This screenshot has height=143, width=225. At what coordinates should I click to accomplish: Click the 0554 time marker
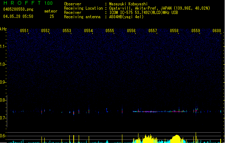pos(88,31)
